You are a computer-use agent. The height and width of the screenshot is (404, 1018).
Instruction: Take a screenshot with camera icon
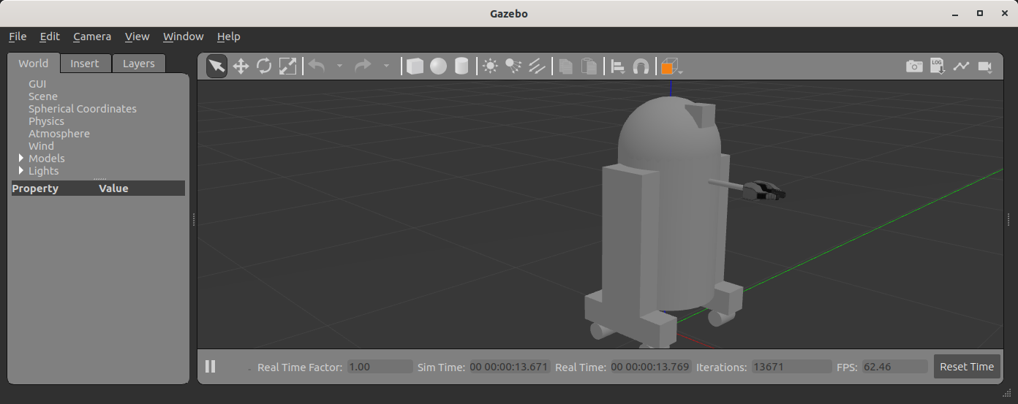914,66
